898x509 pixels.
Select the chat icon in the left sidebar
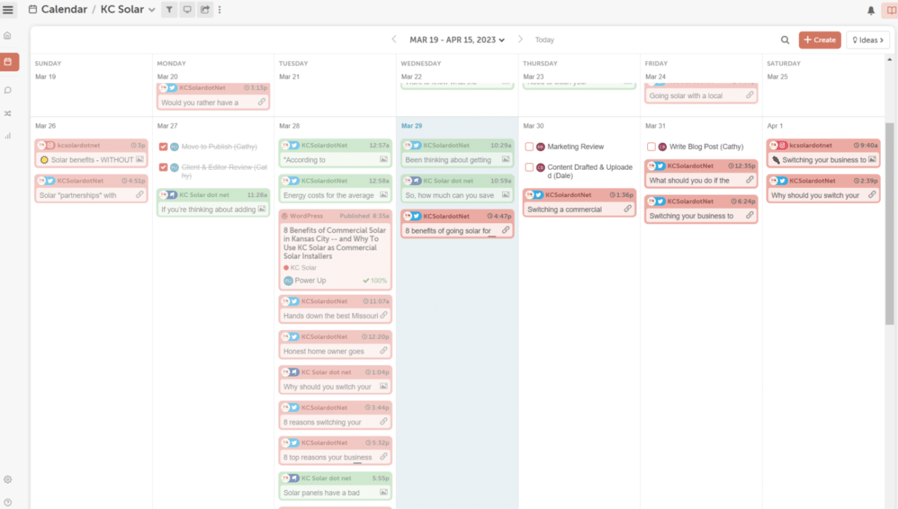[x=9, y=89]
